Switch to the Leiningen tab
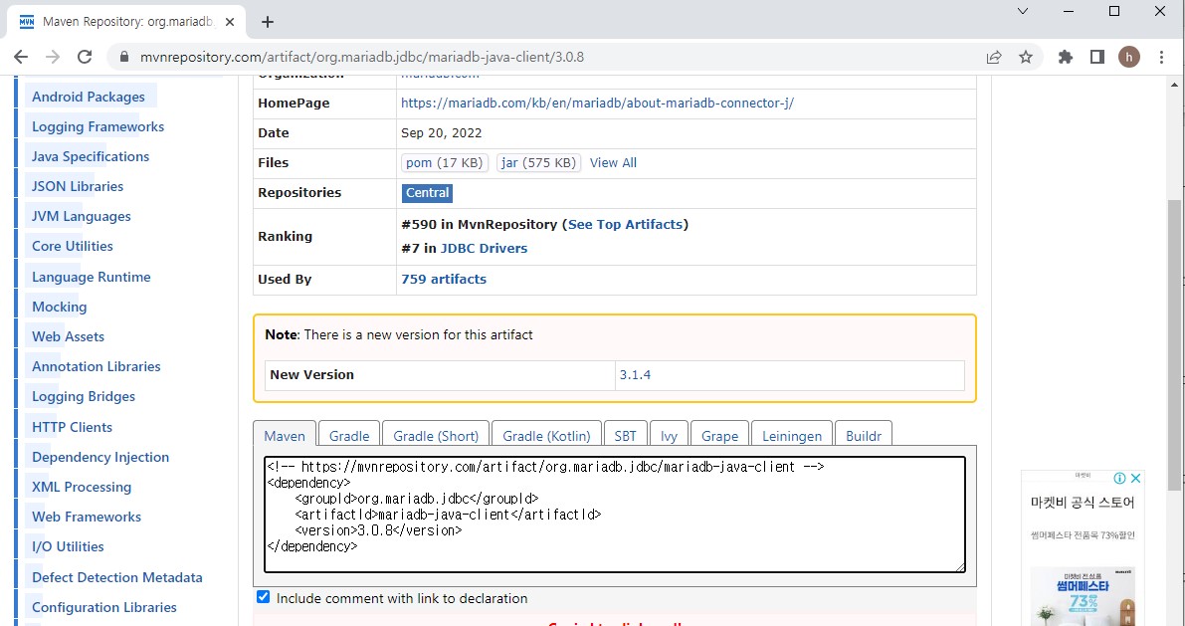The image size is (1185, 626). 791,436
